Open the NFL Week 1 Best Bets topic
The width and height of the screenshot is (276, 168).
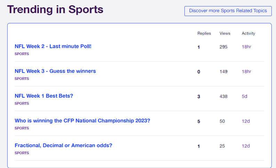pyautogui.click(x=44, y=96)
